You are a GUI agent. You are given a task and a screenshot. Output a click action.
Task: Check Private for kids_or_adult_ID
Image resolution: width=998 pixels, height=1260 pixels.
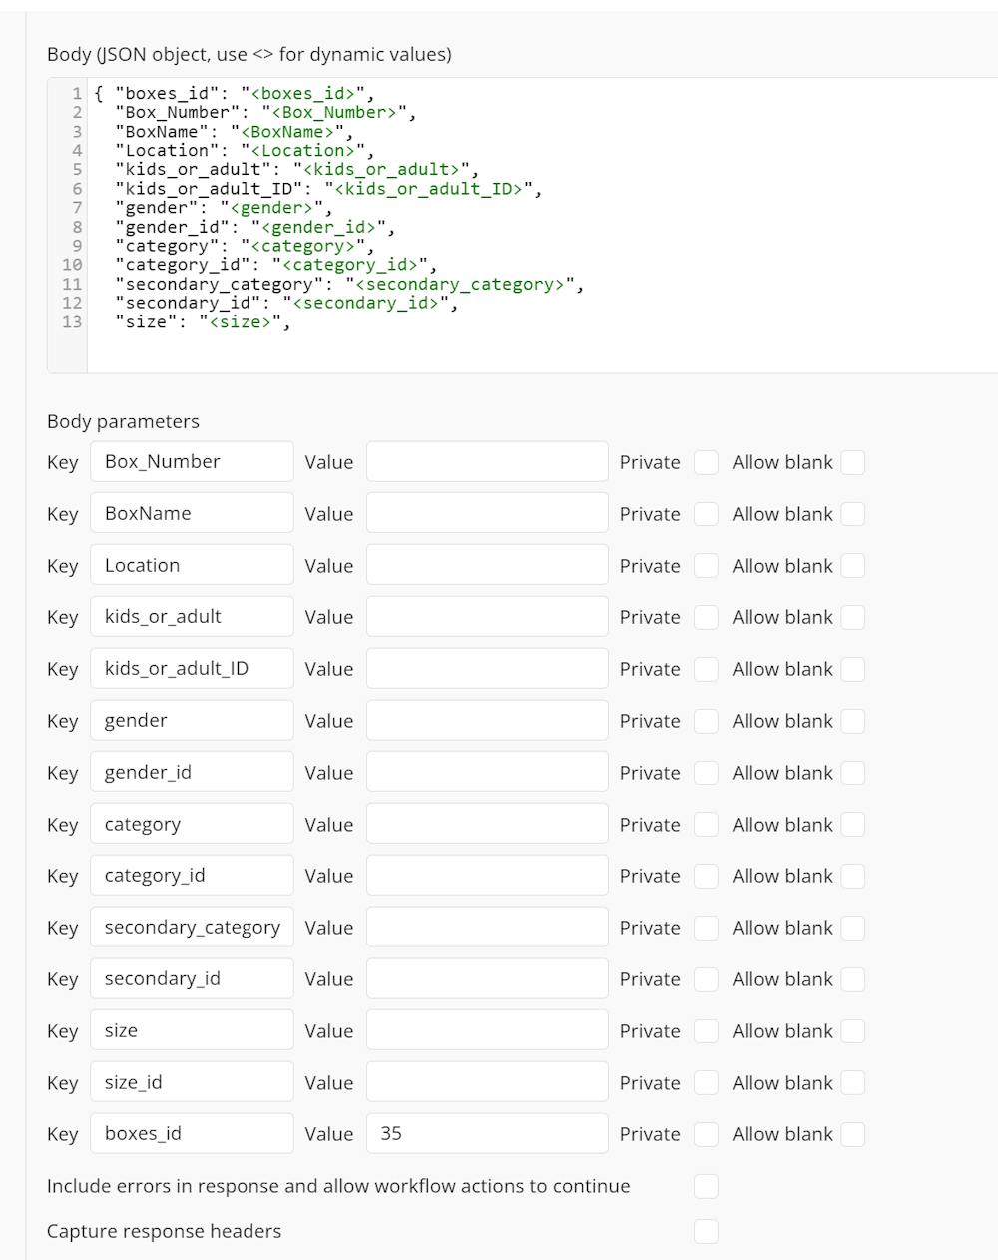(706, 669)
